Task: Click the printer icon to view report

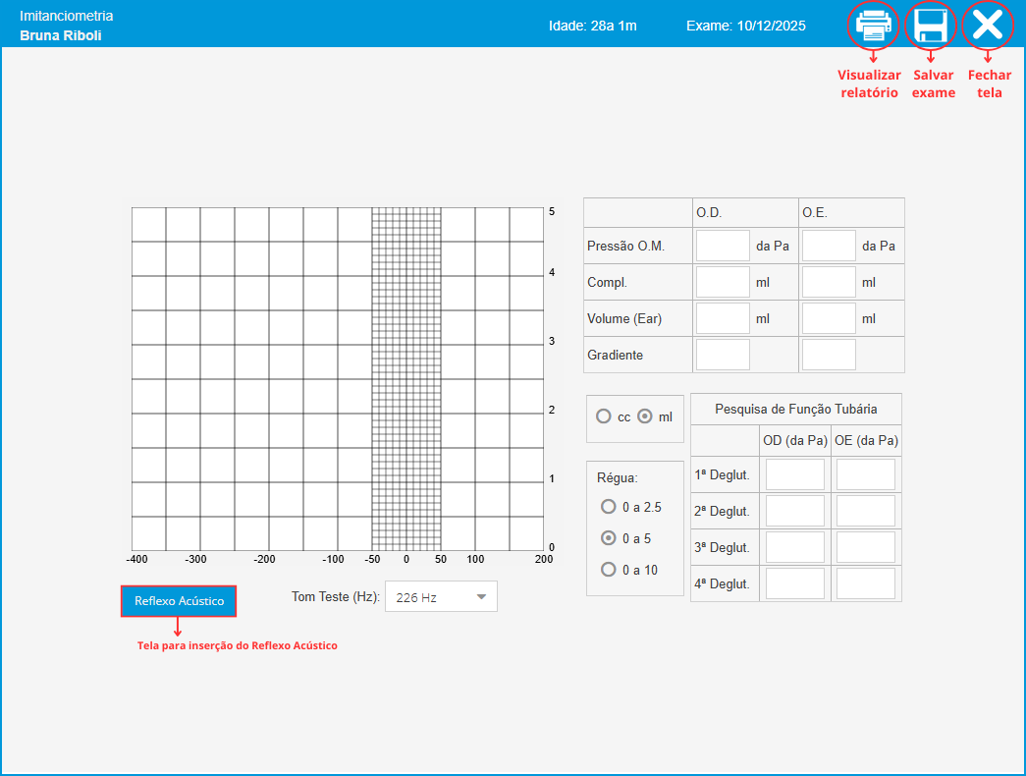Action: point(873,26)
